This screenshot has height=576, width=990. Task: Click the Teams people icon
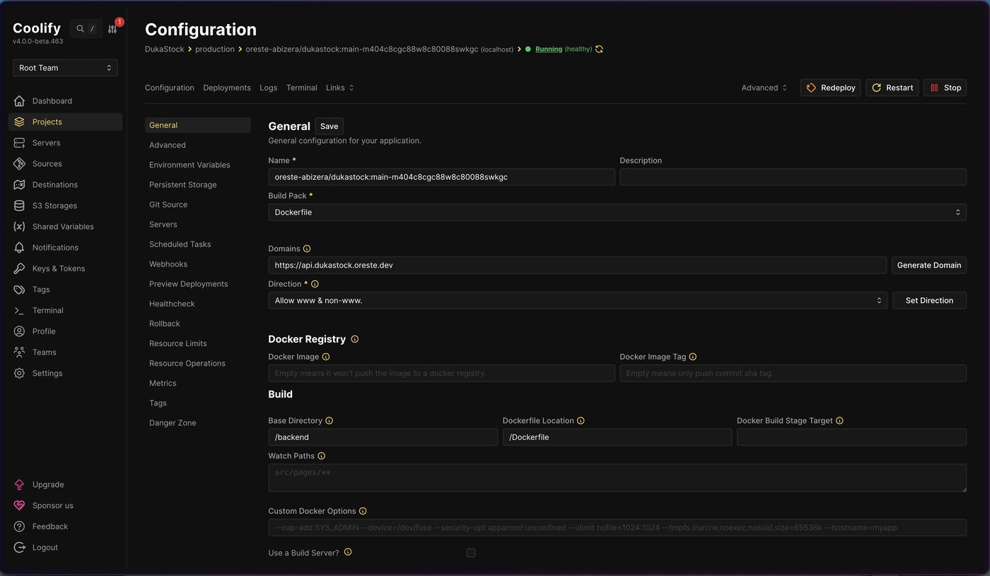[x=19, y=352]
